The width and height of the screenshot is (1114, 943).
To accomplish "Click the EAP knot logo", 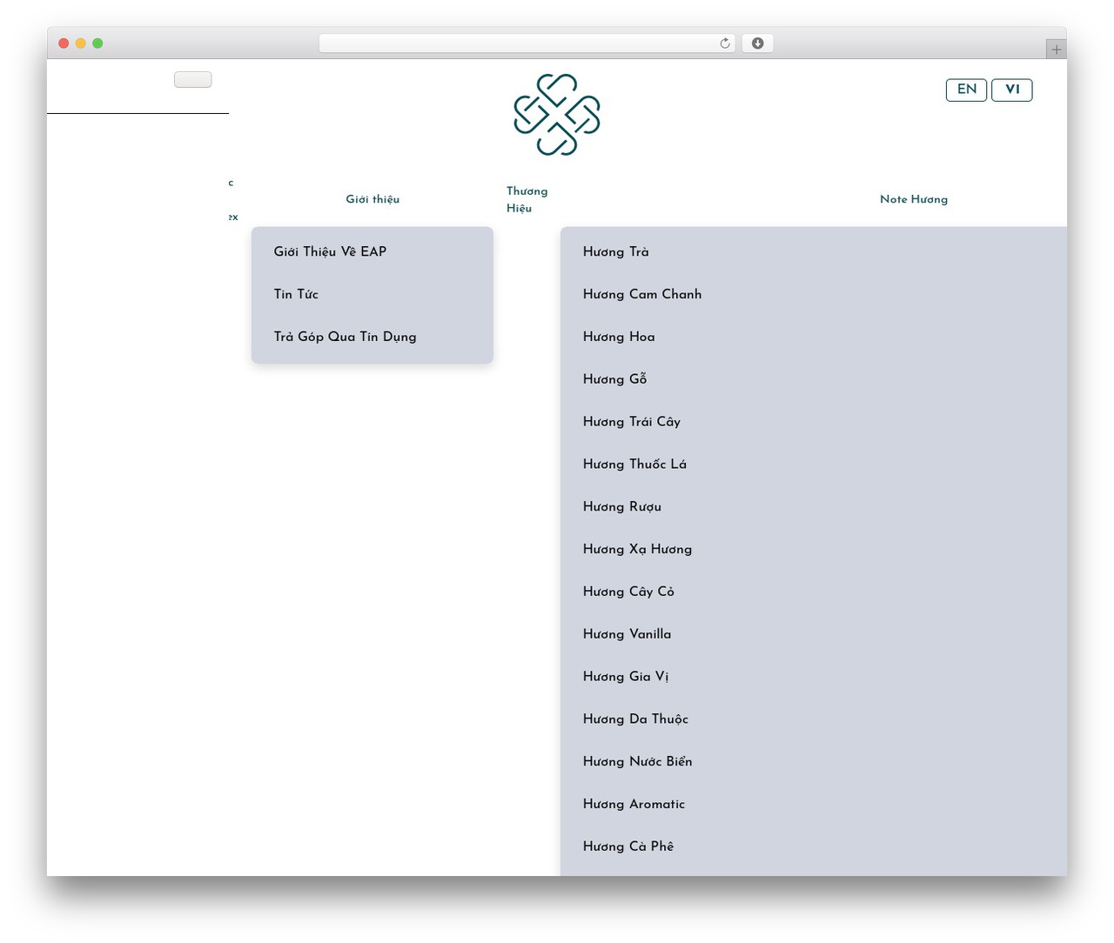I will click(x=557, y=115).
